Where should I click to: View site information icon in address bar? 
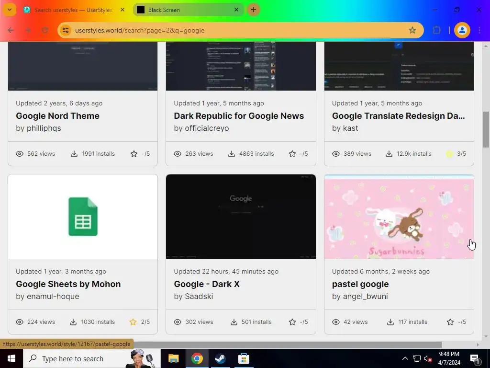65,30
